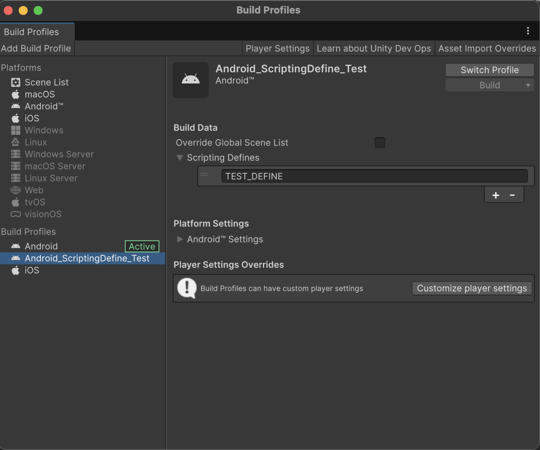Image resolution: width=540 pixels, height=450 pixels.
Task: Select the Web platform row
Action: pos(83,190)
